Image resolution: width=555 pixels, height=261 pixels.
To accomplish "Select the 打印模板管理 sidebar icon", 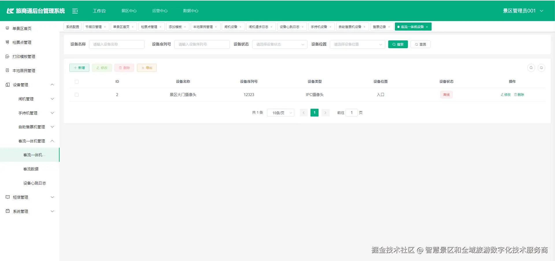I will (x=7, y=56).
